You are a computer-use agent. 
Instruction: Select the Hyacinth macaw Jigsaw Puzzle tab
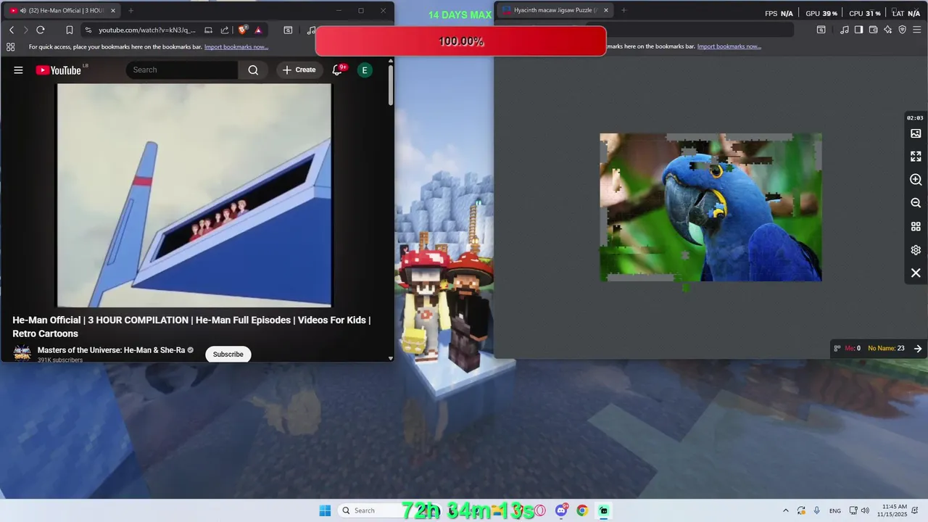pos(555,10)
